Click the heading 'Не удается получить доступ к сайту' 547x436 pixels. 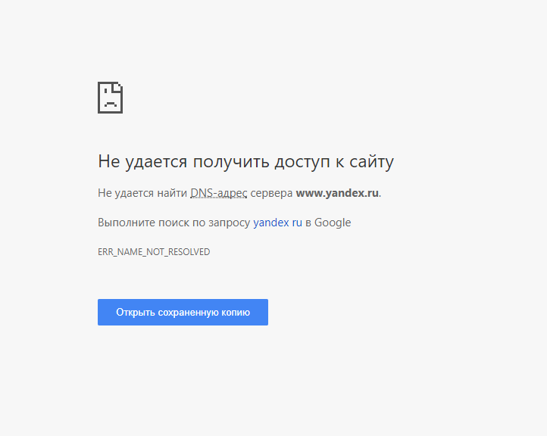tap(245, 162)
